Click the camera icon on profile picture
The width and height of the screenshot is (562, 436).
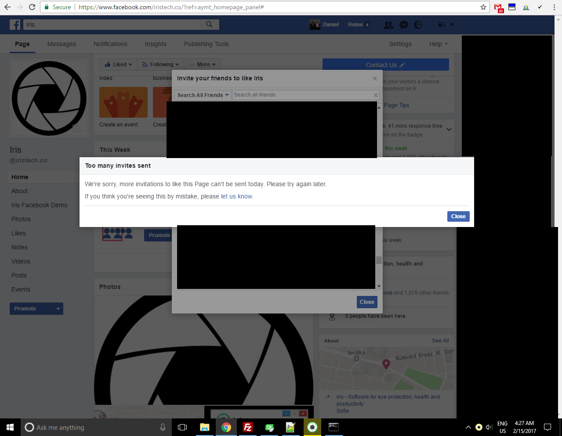77,127
